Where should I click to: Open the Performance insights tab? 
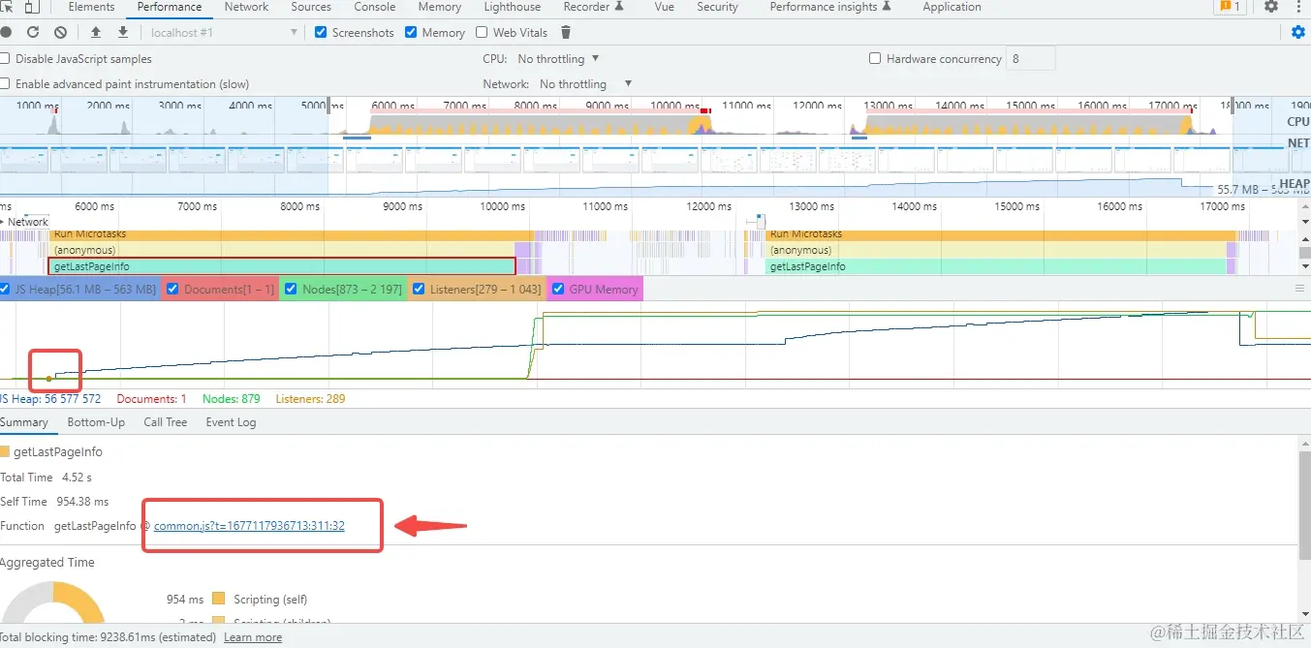(x=829, y=7)
